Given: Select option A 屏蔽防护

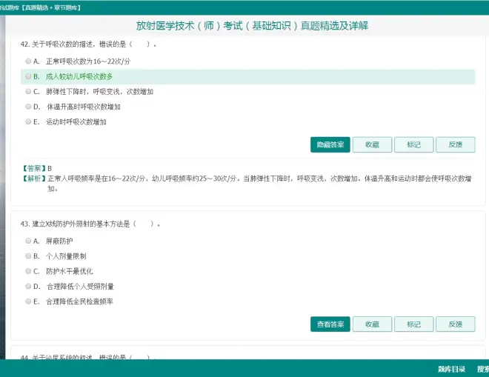Looking at the screenshot, I should pos(28,241).
